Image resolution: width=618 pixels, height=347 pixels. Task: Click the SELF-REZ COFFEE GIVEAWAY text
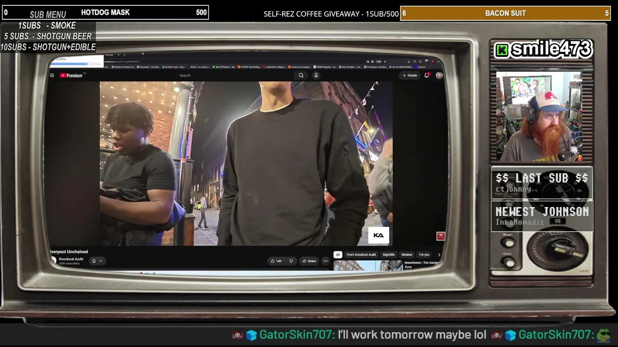[331, 14]
